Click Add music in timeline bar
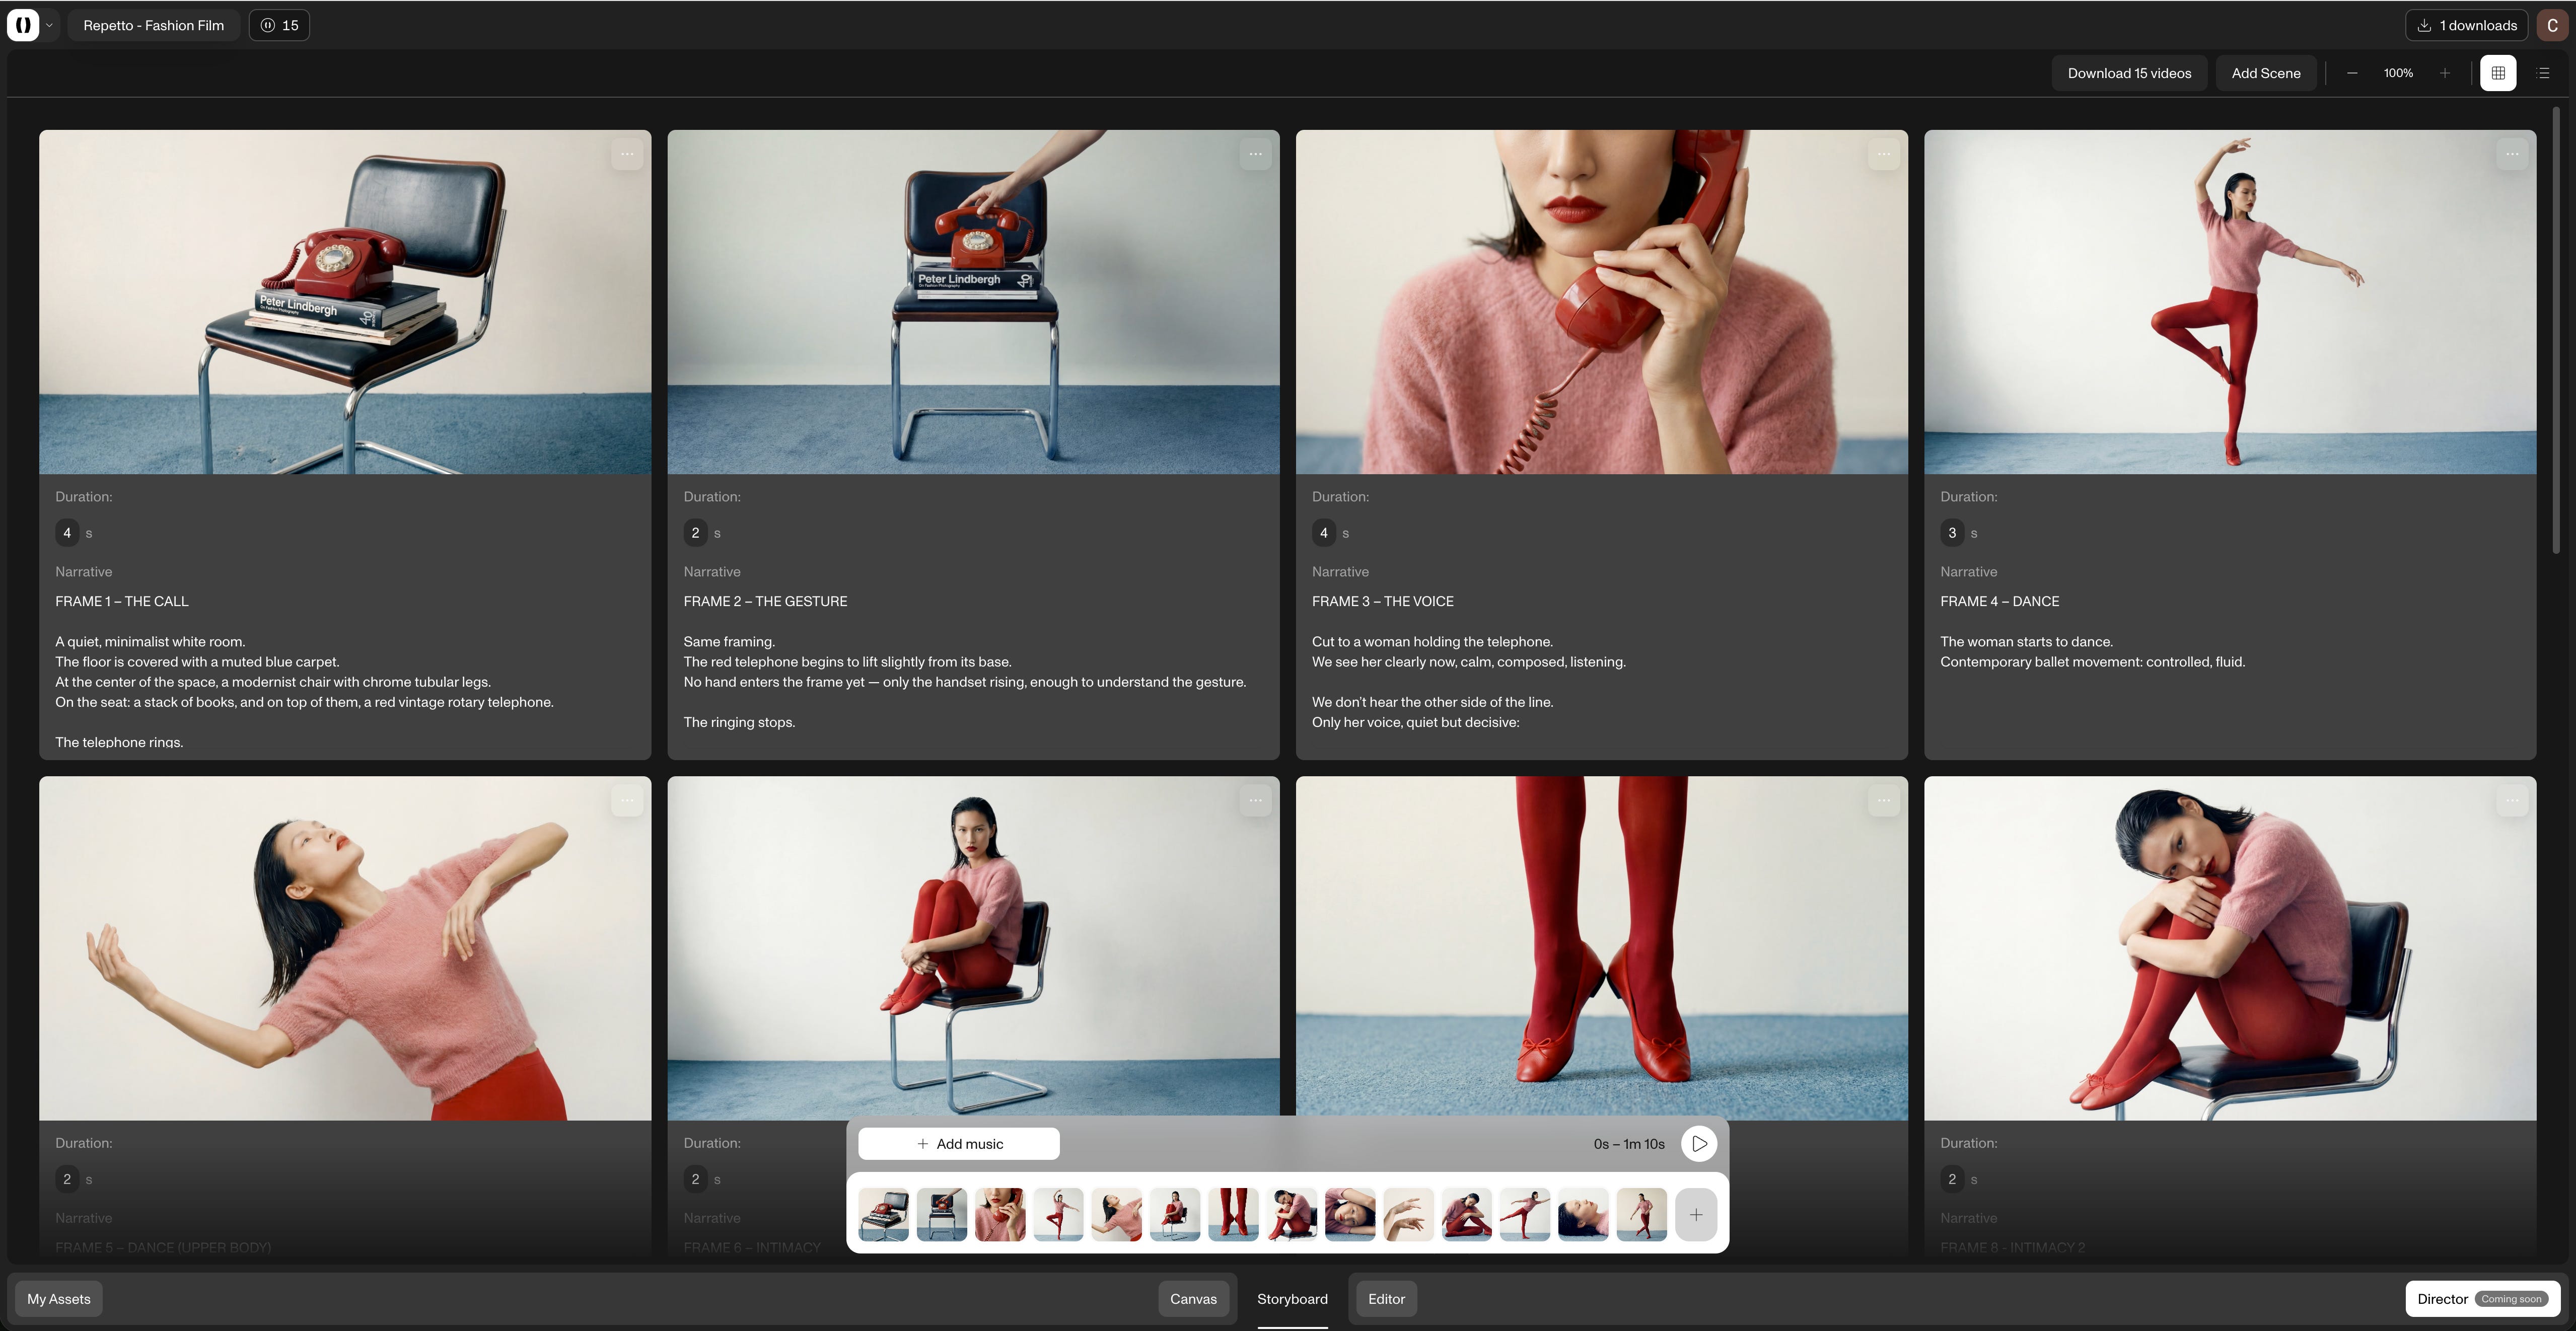This screenshot has height=1331, width=2576. 959,1144
